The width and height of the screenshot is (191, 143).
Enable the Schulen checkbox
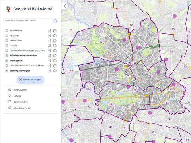coord(6,46)
